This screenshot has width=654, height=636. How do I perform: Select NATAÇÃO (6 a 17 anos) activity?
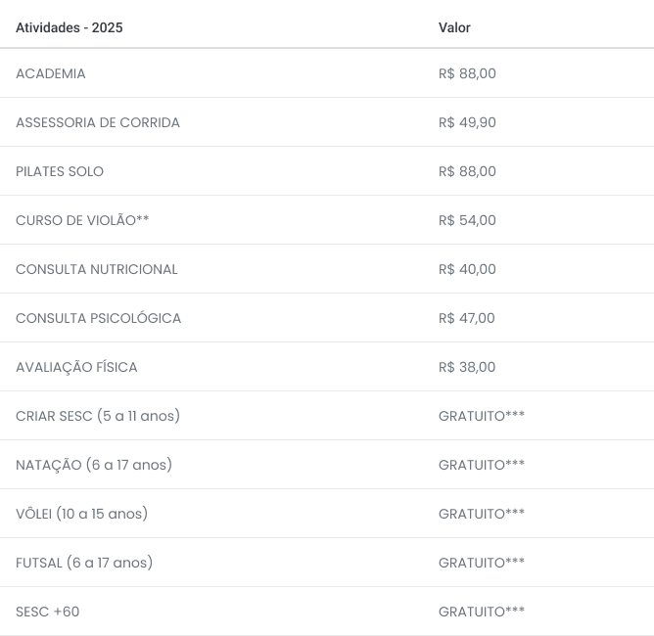pos(94,465)
